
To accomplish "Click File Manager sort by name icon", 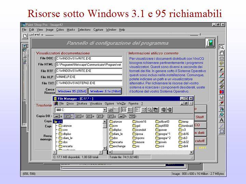I will [138, 110].
